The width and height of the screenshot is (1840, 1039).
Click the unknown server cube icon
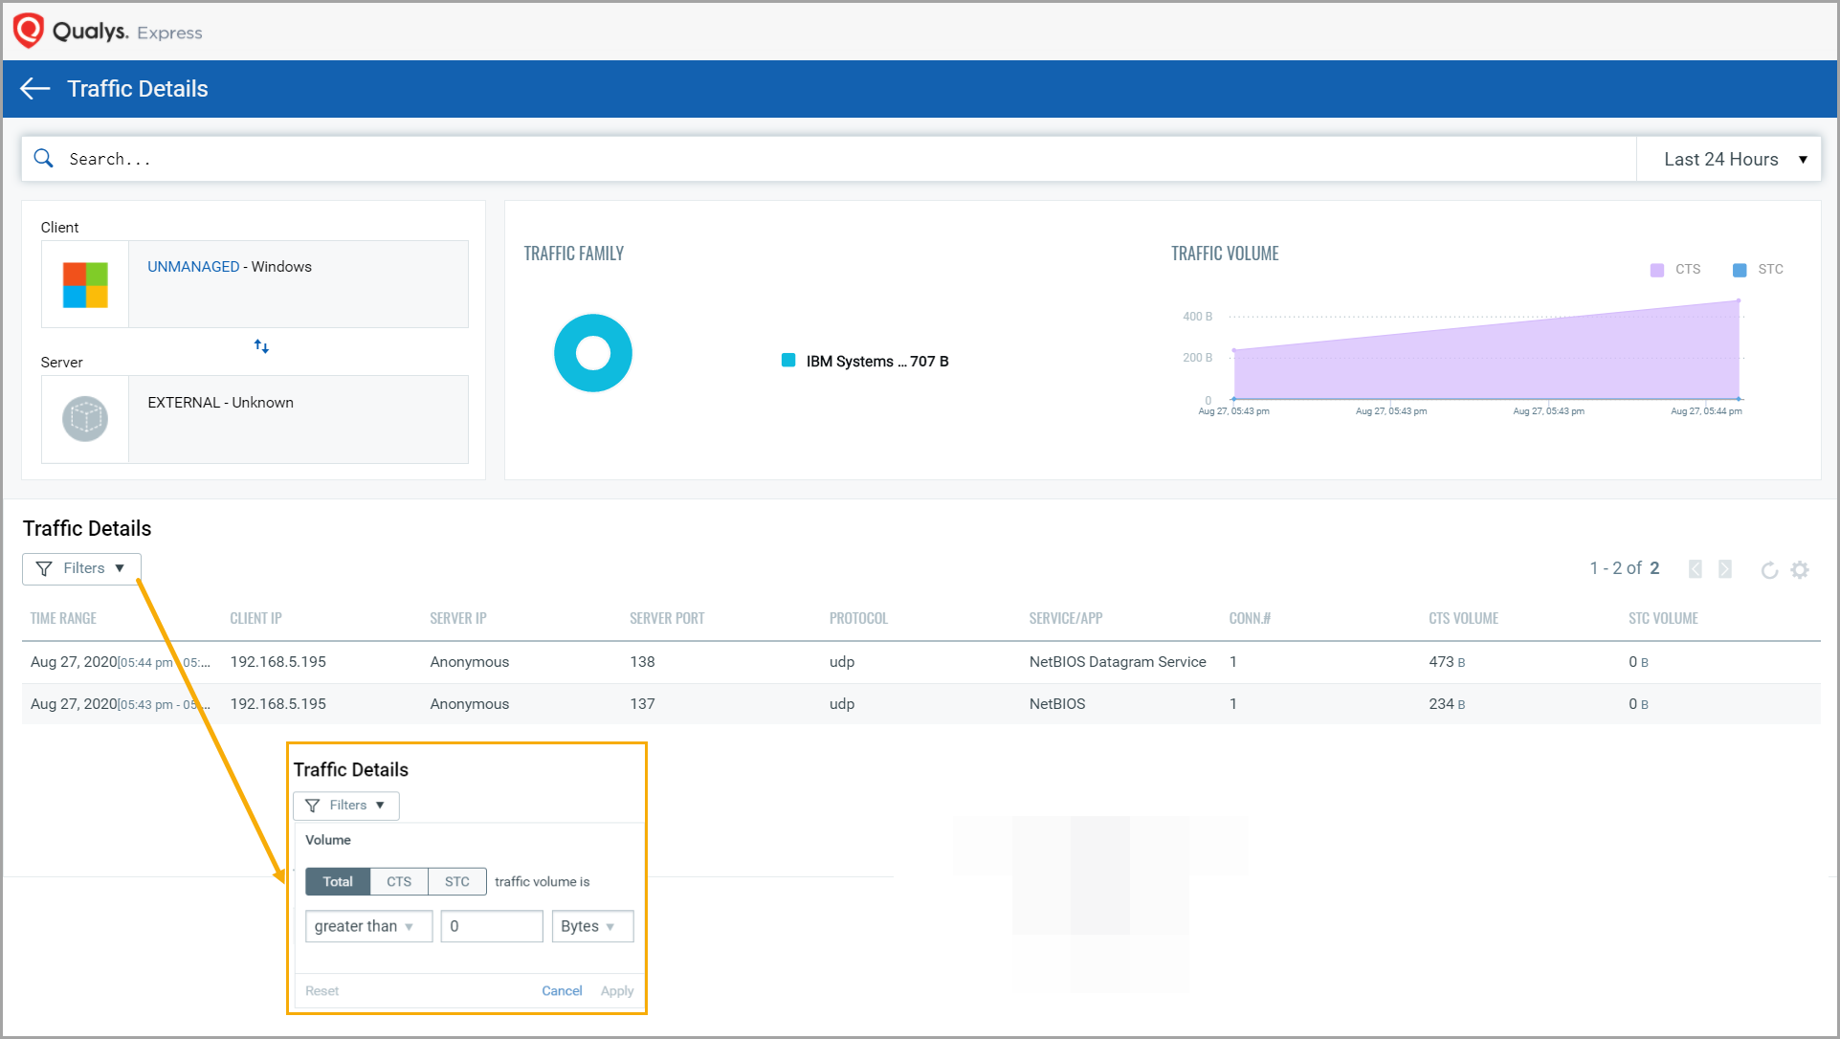[85, 419]
